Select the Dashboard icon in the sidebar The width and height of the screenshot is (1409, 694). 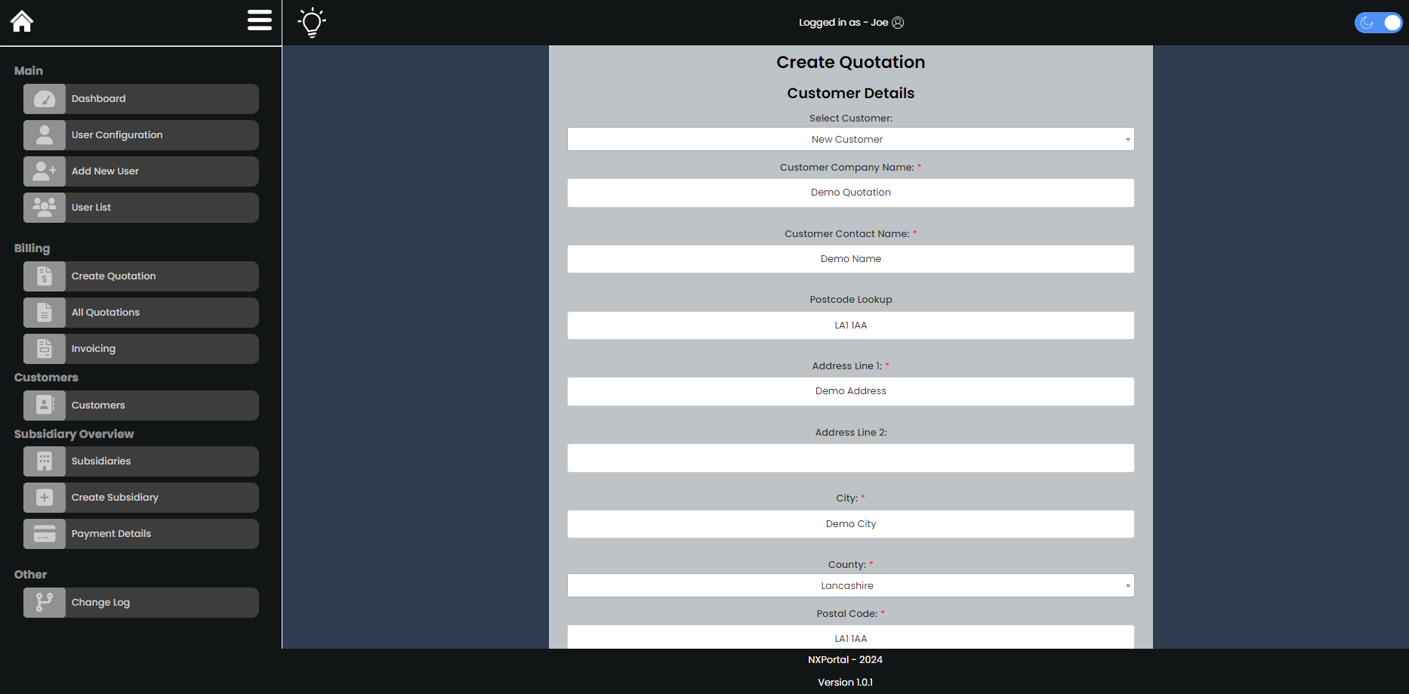click(44, 98)
